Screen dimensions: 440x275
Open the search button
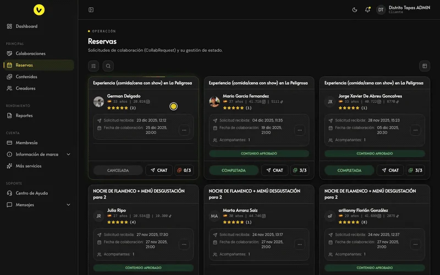click(x=108, y=66)
